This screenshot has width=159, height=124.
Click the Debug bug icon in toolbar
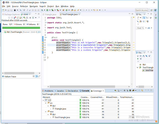pos(42,10)
